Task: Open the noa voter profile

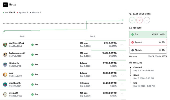Action: (x=11, y=73)
